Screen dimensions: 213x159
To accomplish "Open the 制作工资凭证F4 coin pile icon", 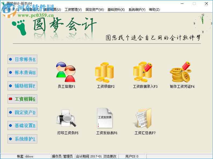I will [x=181, y=72].
